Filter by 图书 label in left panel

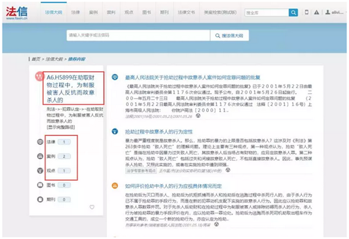51,185
